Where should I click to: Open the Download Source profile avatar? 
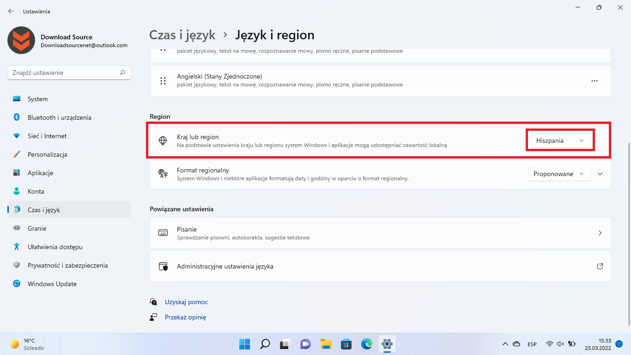pos(21,40)
